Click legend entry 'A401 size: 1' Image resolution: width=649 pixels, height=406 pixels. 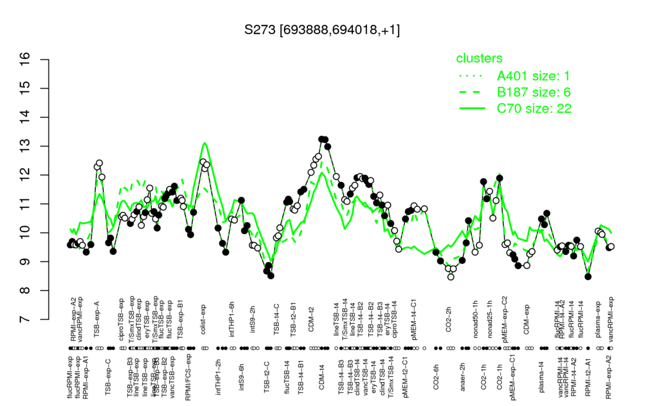[x=534, y=76]
